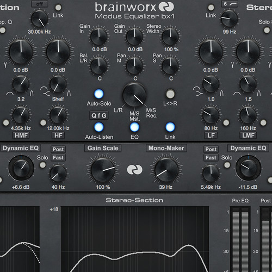Screen dimensions: 272x272
Task: Click the 12.00k Hz frequency knob
Action: click(x=58, y=115)
